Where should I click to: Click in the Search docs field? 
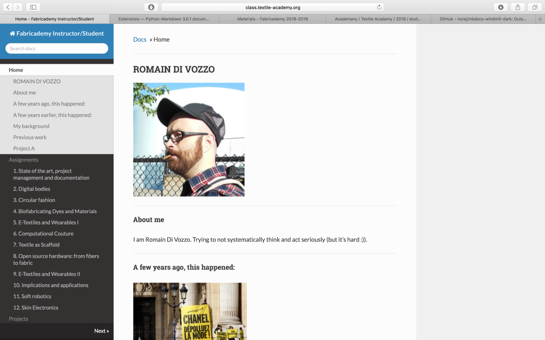click(x=57, y=49)
